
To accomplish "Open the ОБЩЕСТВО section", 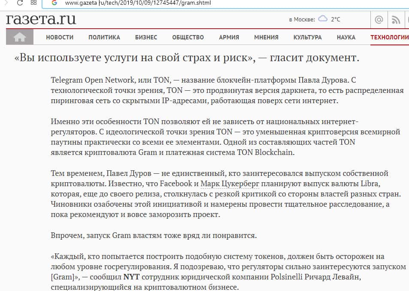I will (x=188, y=37).
